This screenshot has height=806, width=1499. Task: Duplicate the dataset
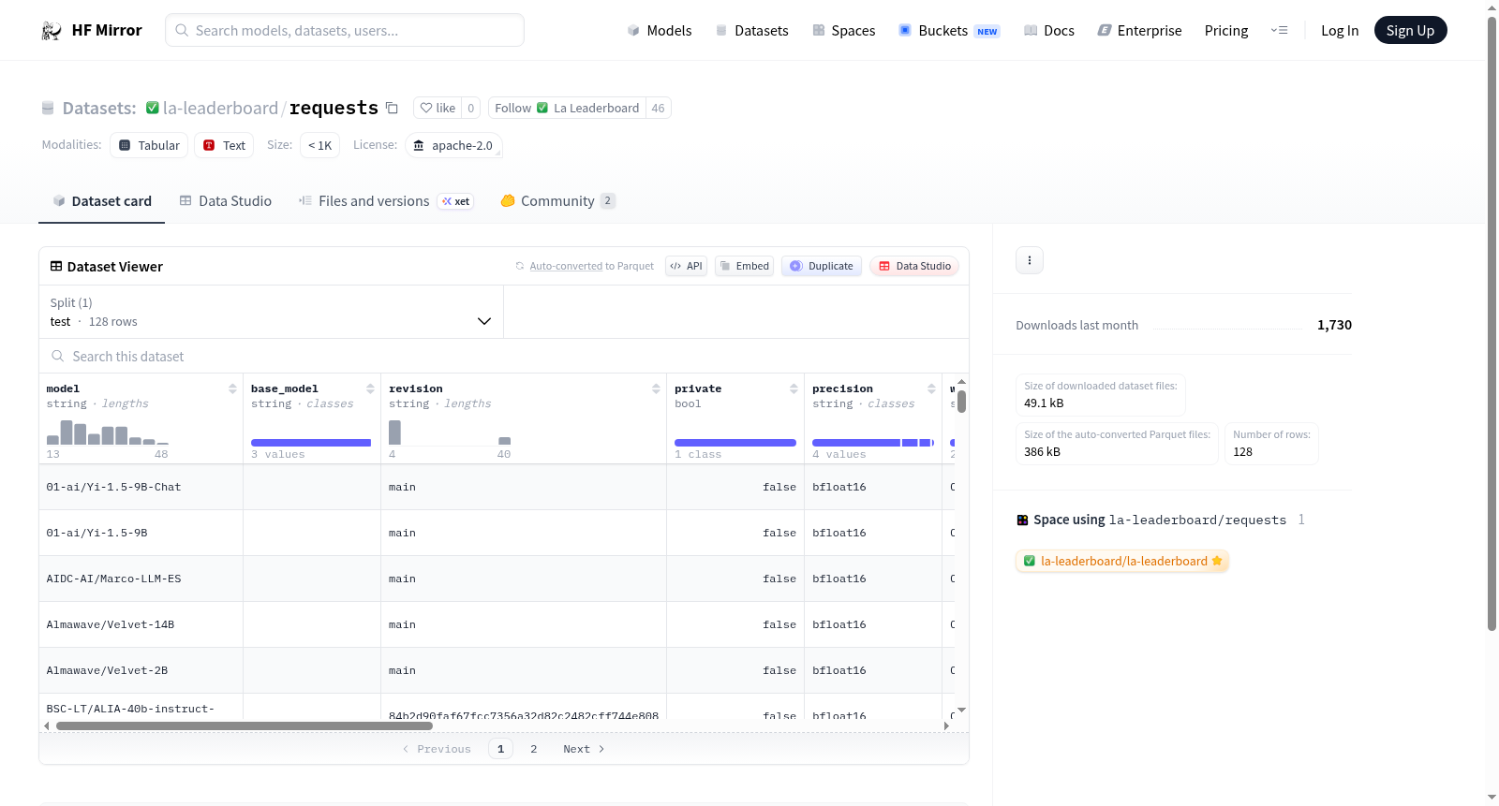(x=822, y=266)
